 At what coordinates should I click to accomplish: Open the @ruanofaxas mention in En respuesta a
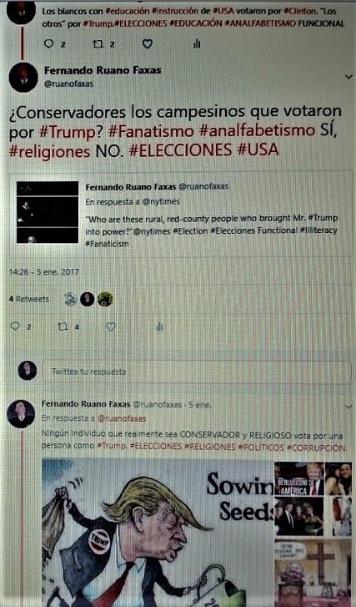pyautogui.click(x=122, y=418)
